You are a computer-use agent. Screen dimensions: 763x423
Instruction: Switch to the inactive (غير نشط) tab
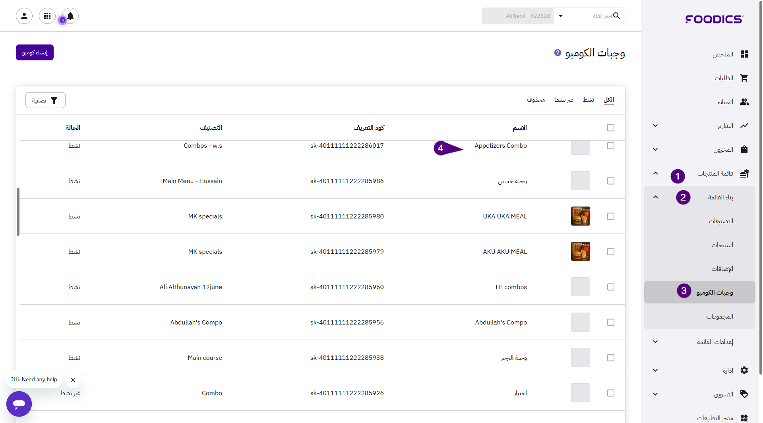tap(564, 100)
